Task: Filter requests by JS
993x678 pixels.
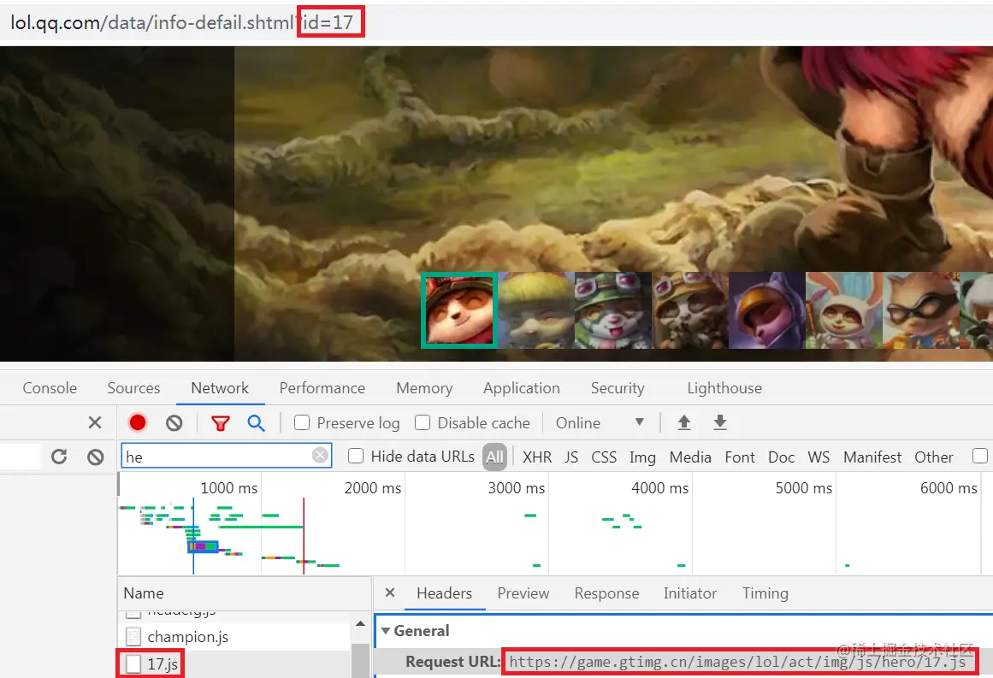Action: point(571,457)
